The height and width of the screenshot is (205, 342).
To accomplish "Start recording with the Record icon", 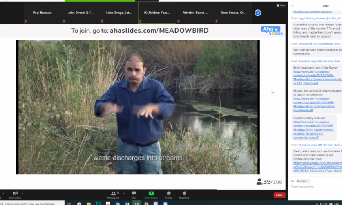I will [x=168, y=193].
